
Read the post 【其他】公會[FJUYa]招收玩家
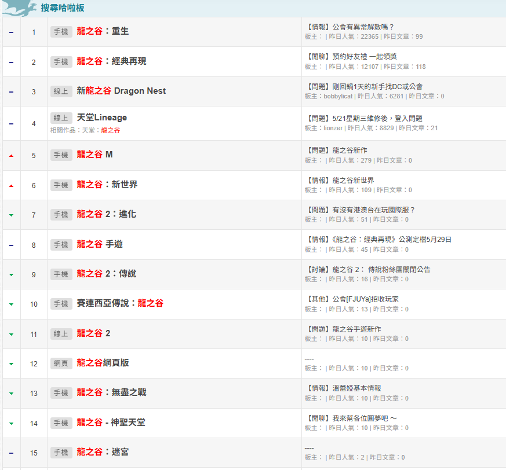pos(352,299)
